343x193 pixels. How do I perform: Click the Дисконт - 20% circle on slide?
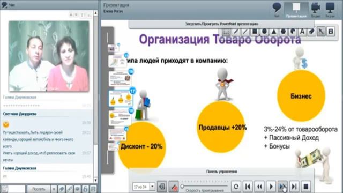(x=141, y=146)
